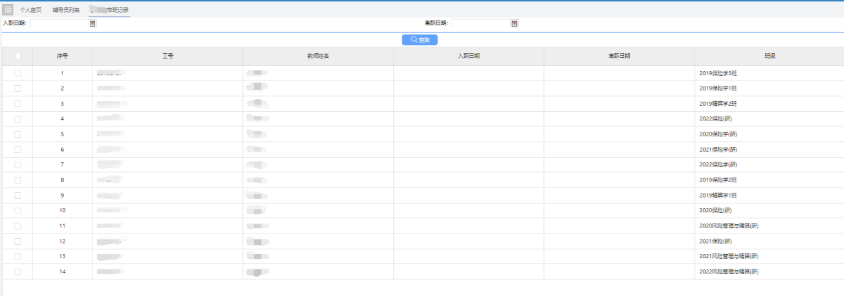Open calendar picker for 入职日期
Screen dimensions: 844x296
pyautogui.click(x=92, y=23)
